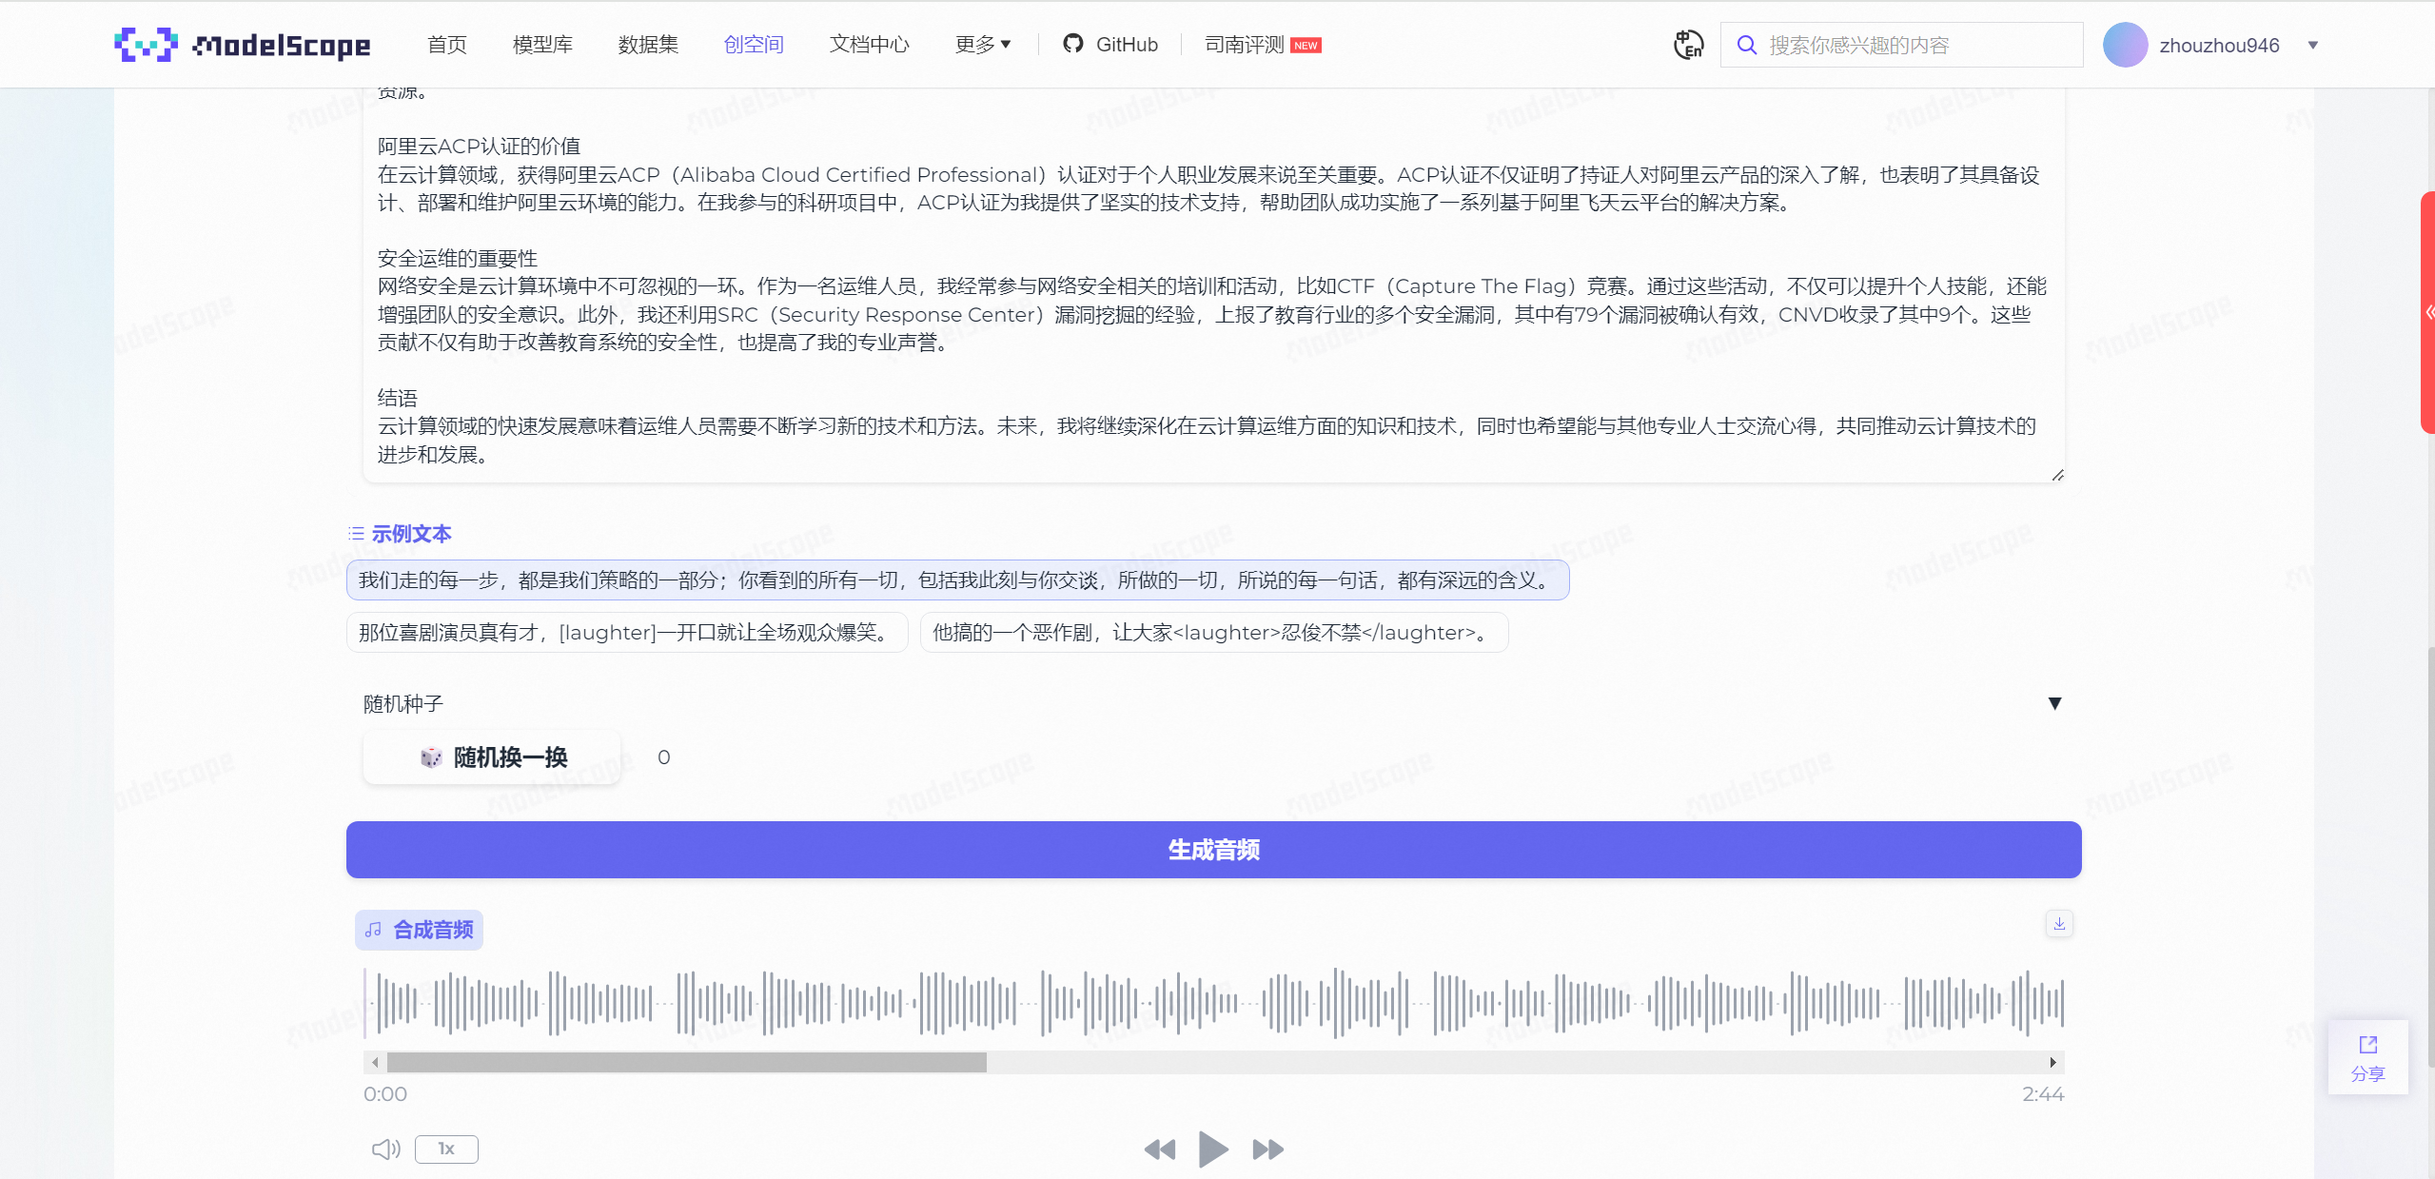Click the 示例文本 list icon

354,533
